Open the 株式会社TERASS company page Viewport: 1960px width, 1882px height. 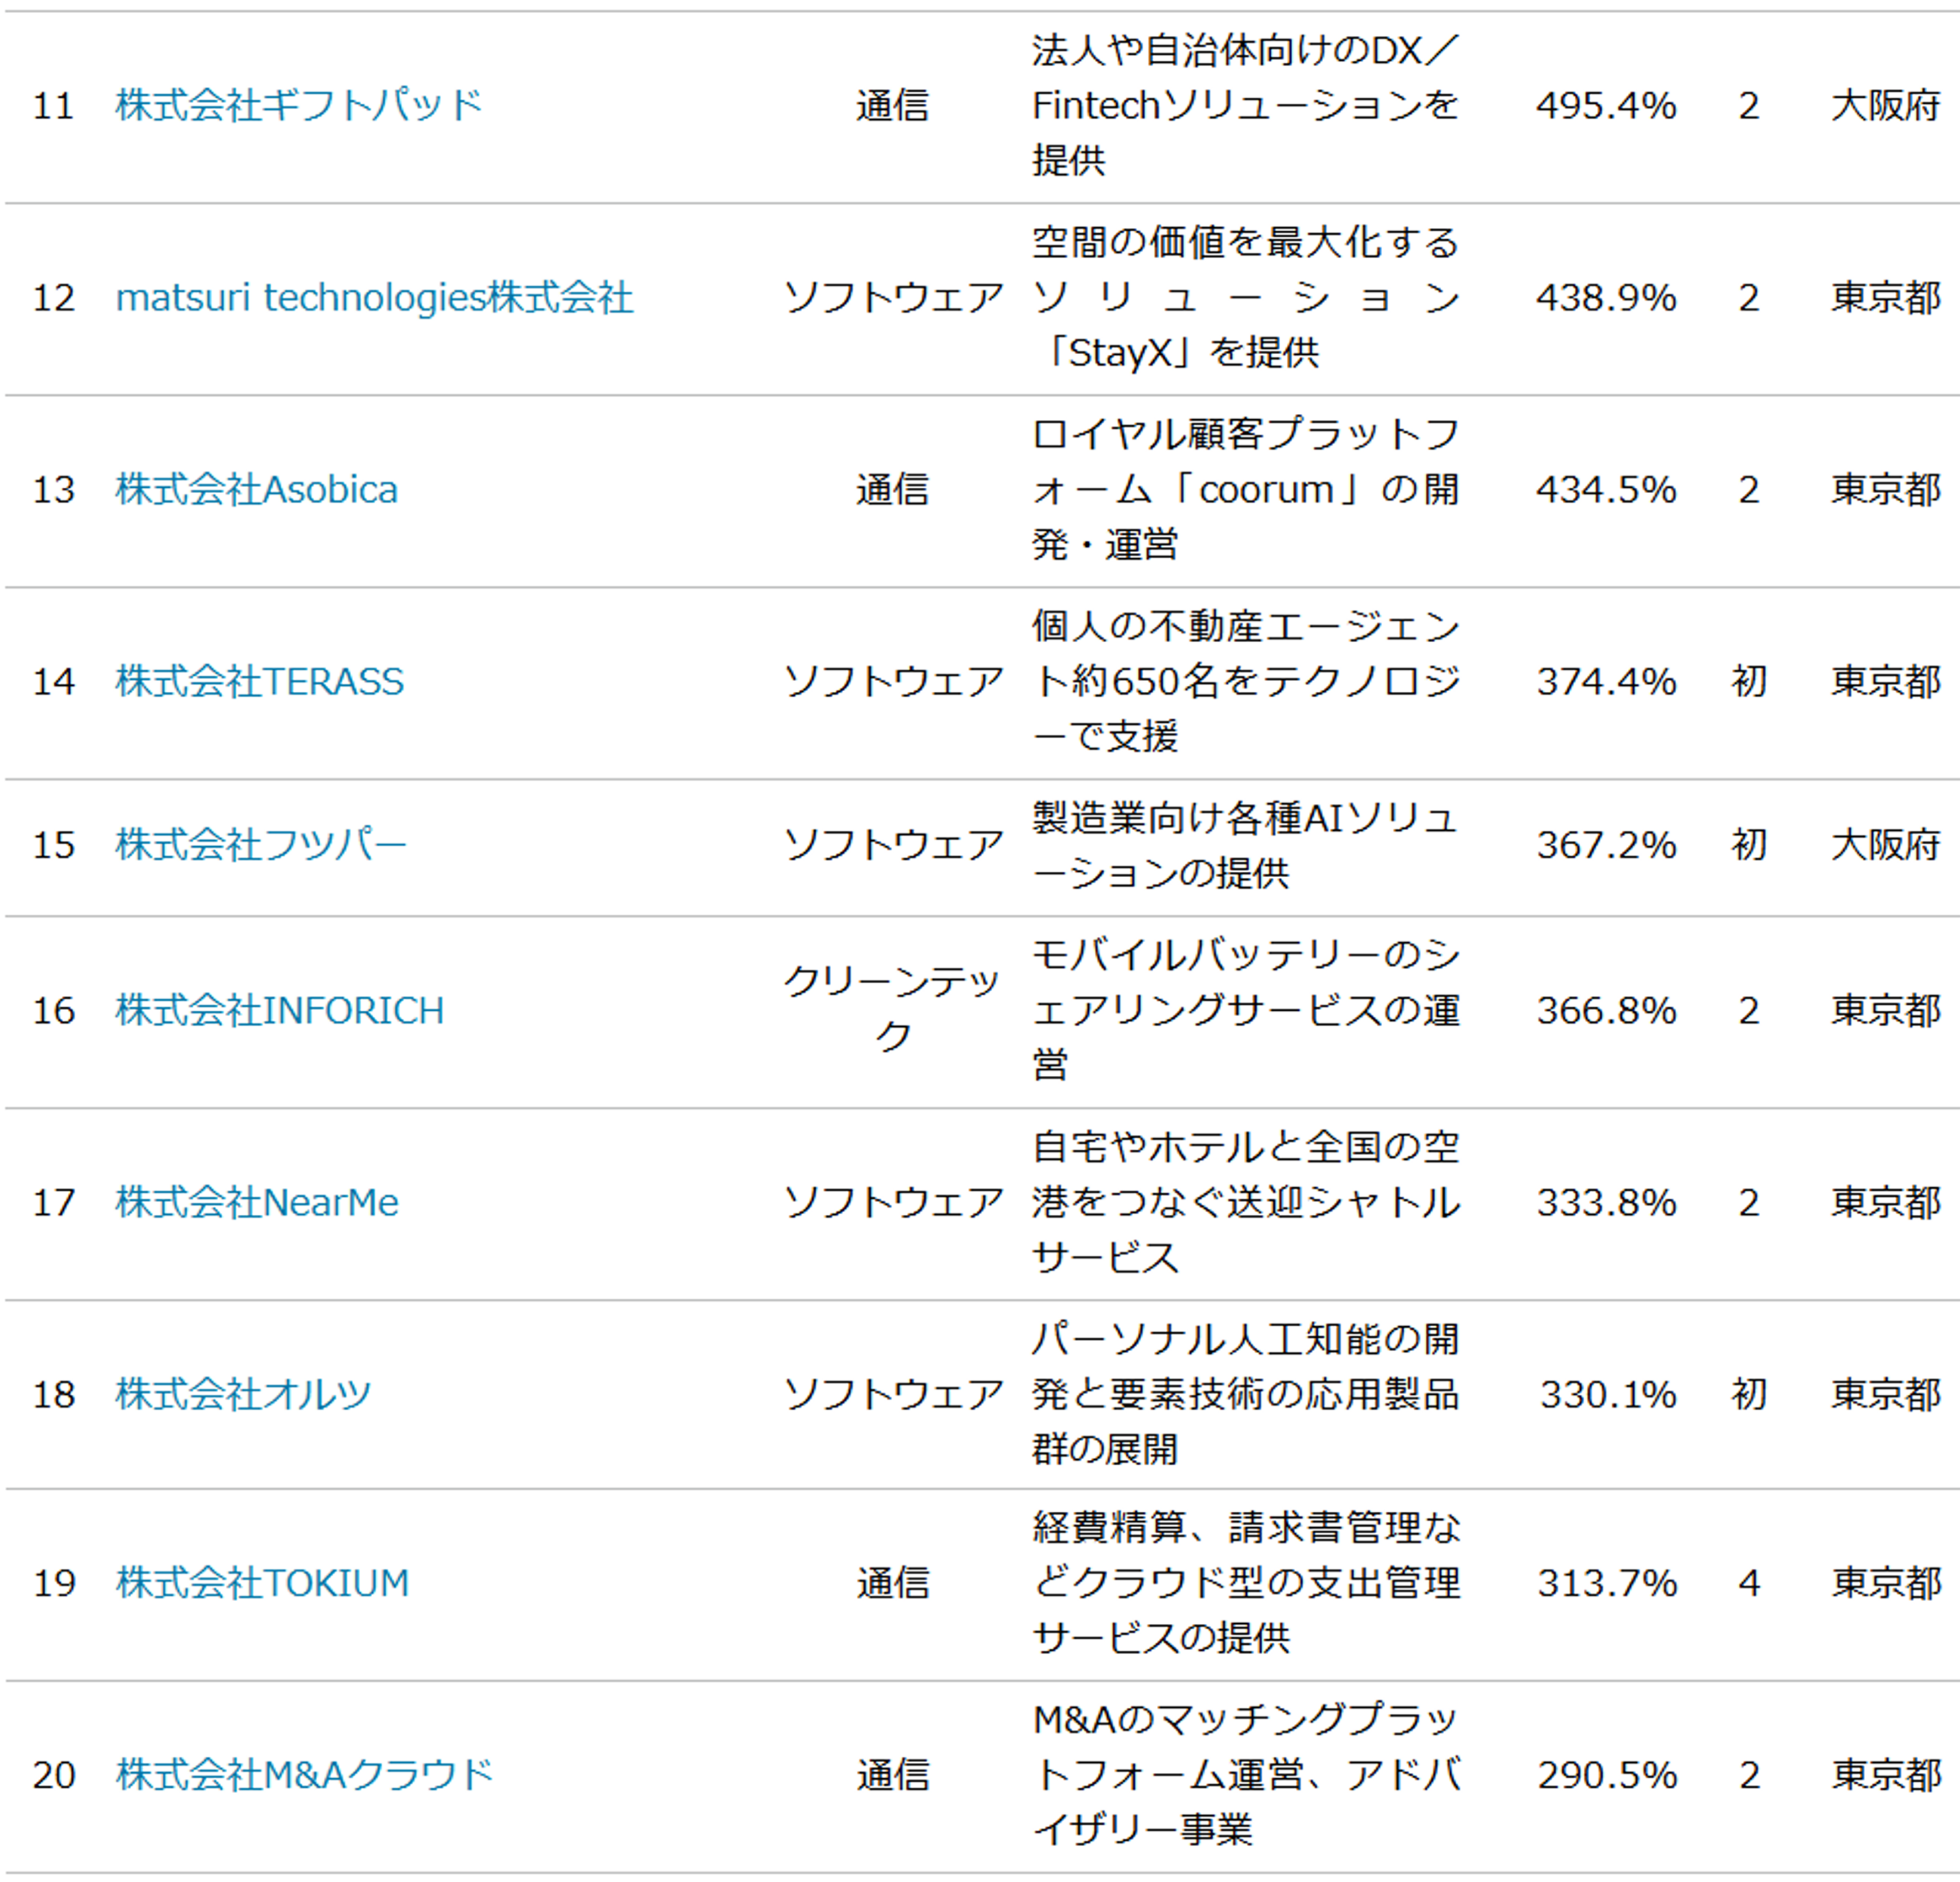click(259, 681)
